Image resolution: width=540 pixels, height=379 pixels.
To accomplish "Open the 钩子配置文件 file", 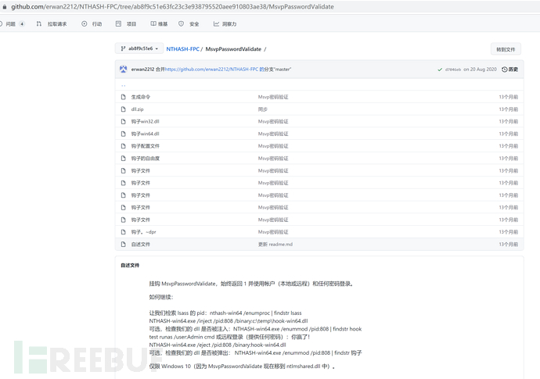I will 146,146.
